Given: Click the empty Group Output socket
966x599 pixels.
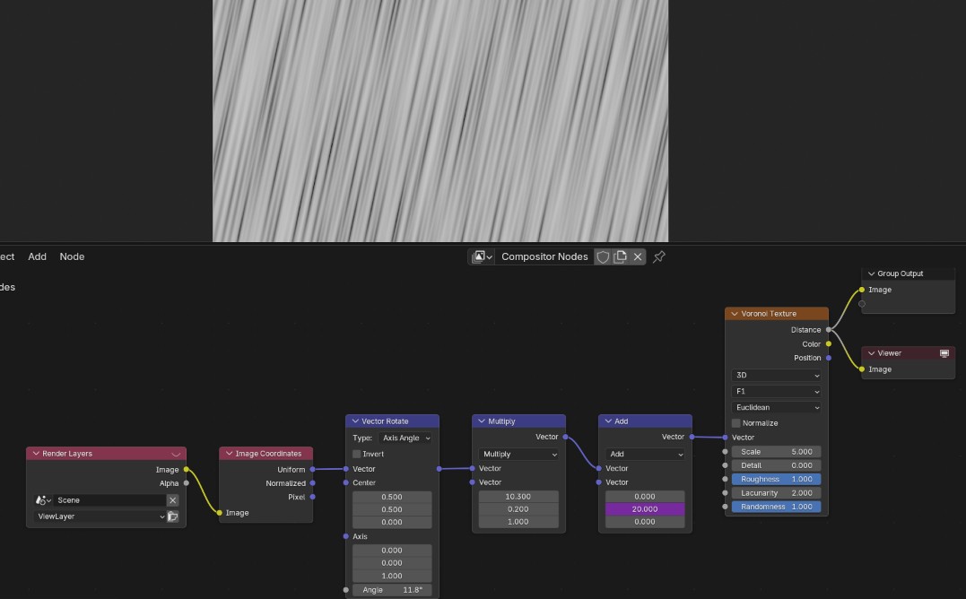Looking at the screenshot, I should coord(862,303).
